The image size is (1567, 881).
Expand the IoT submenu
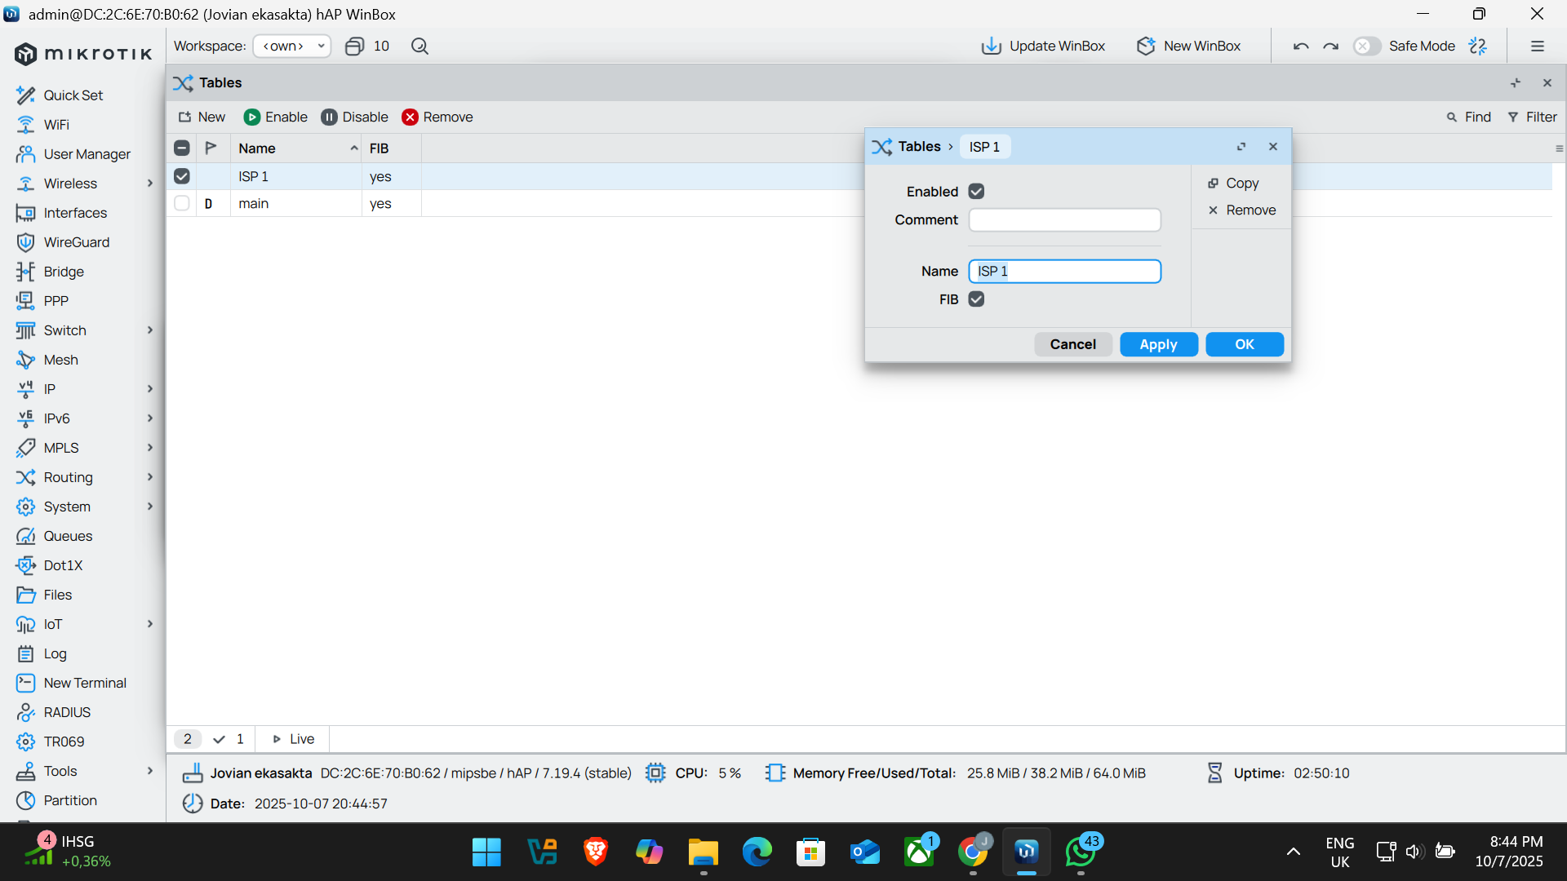[150, 624]
